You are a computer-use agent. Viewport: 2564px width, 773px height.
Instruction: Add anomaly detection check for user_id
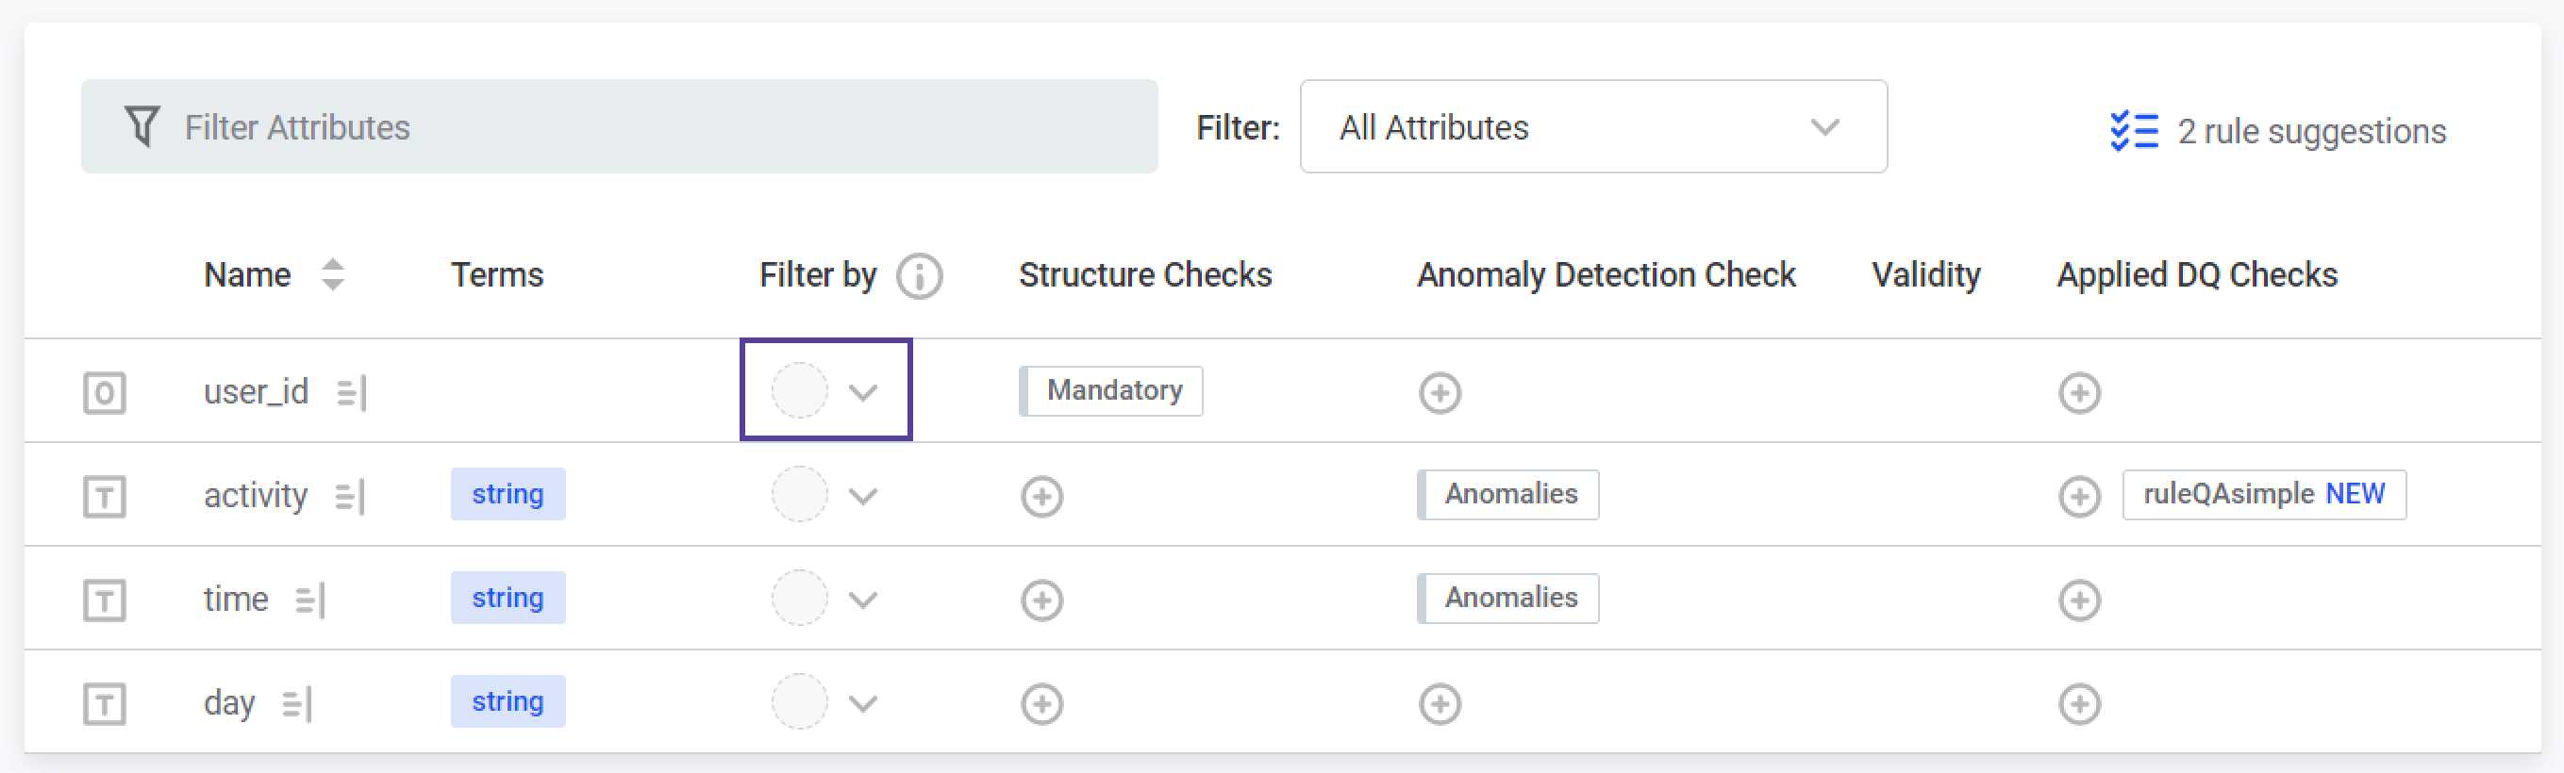coord(1440,392)
